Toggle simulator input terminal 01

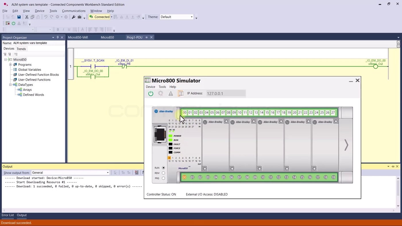[190, 113]
